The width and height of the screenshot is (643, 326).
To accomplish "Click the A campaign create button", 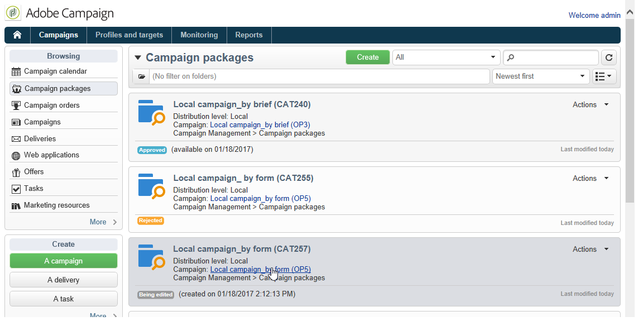I will coord(64,261).
